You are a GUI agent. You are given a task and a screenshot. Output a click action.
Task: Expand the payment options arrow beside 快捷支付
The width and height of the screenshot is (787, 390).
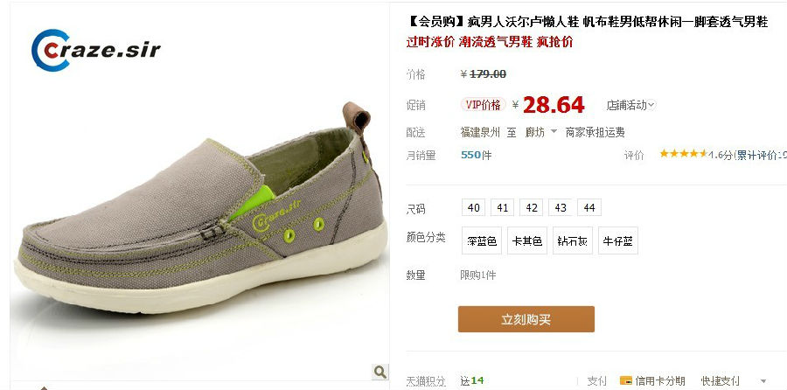[x=764, y=381]
